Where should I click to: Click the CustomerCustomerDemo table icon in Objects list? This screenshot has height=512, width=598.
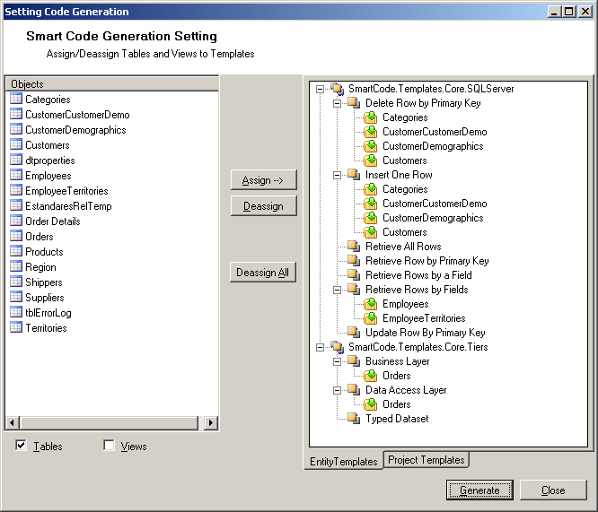16,114
